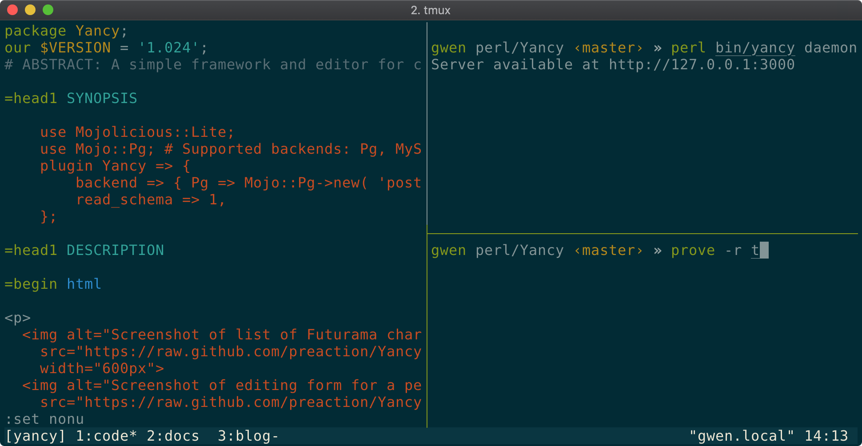Click the 'prove' command in bottom-right pane

point(693,250)
